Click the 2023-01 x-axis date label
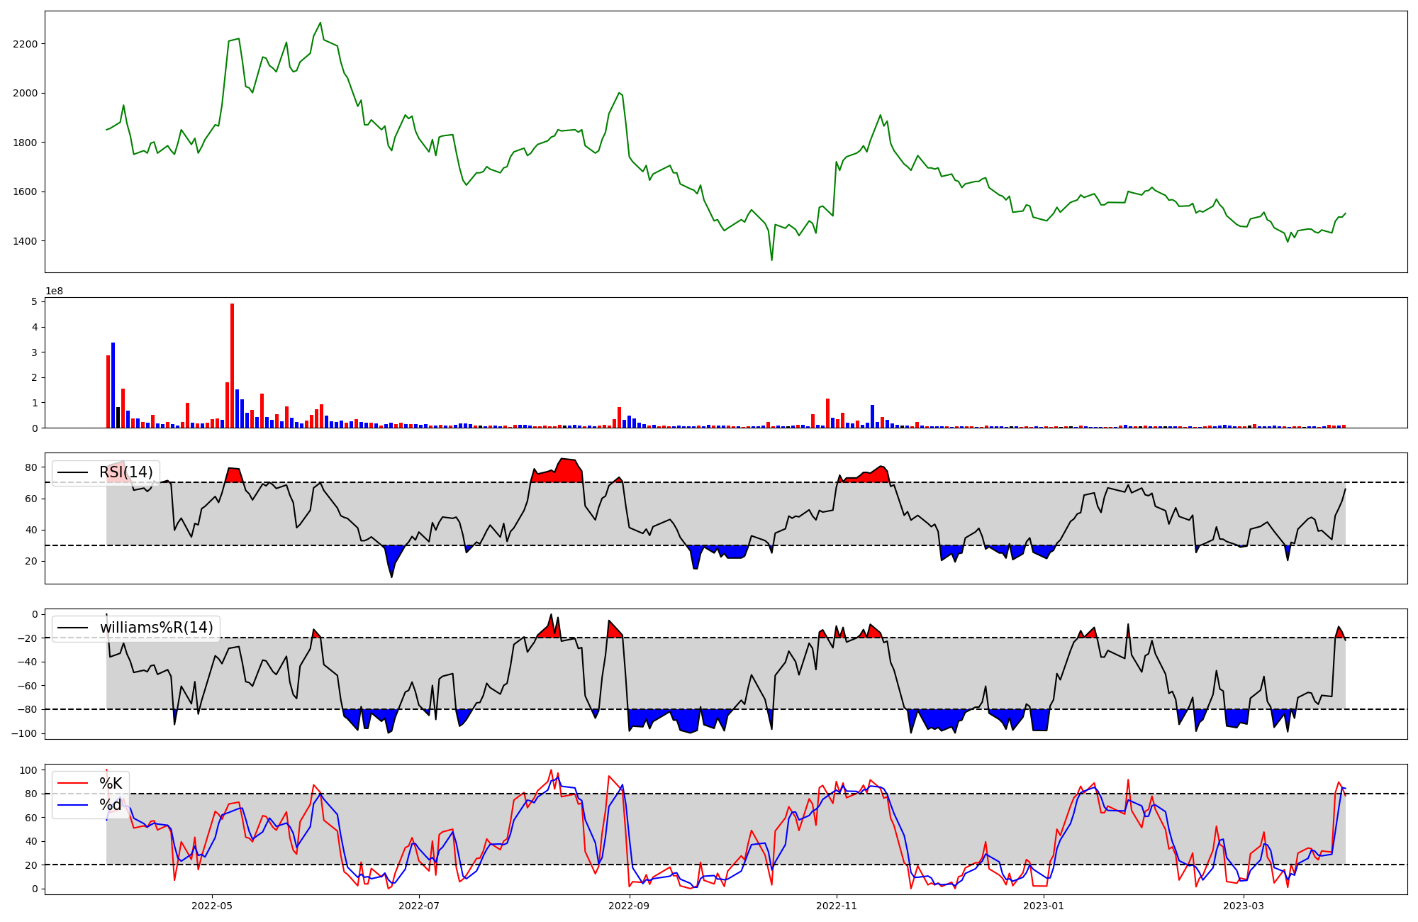1418x922 pixels. [1044, 906]
